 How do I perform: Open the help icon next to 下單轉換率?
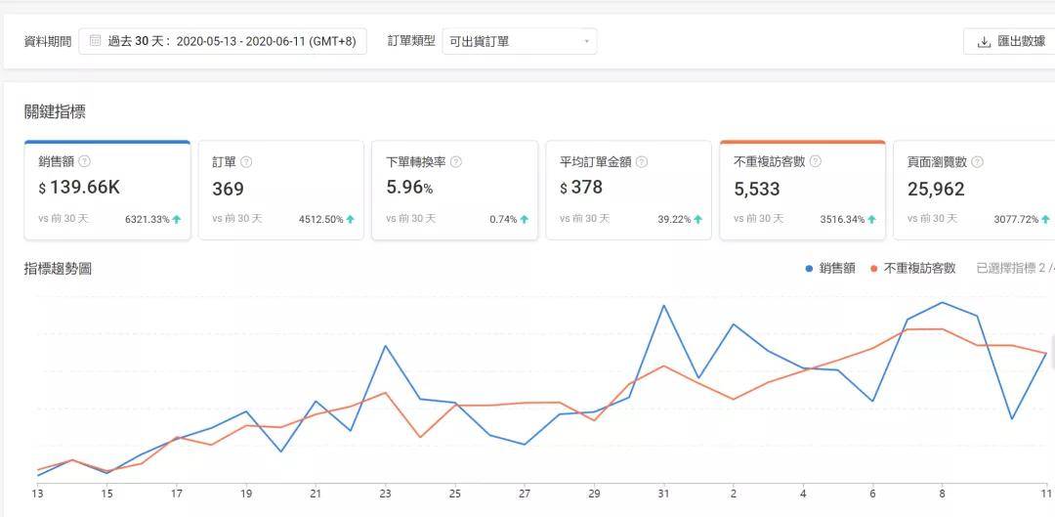click(x=456, y=161)
